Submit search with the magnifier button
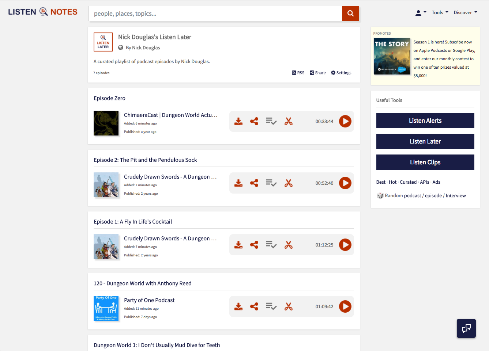Image resolution: width=489 pixels, height=351 pixels. (x=350, y=14)
